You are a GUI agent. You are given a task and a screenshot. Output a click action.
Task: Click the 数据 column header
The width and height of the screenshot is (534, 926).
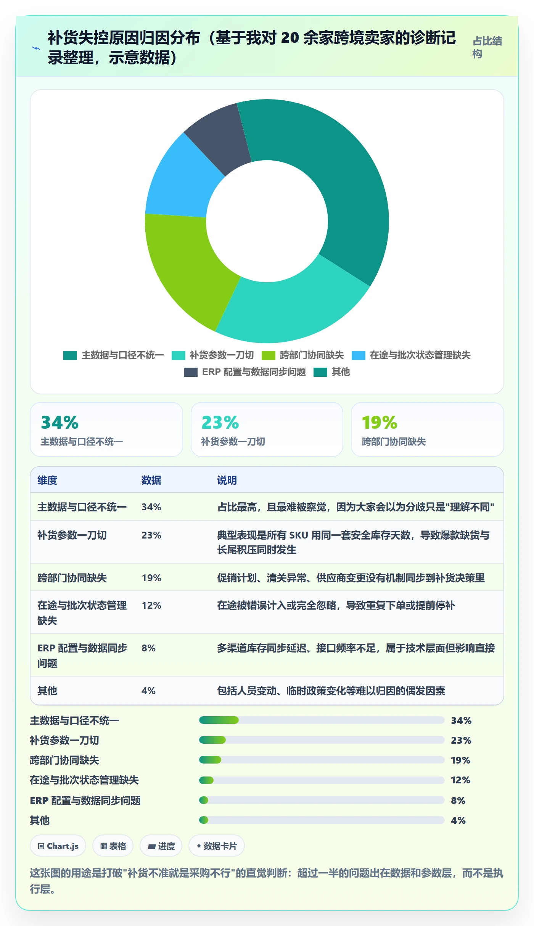click(x=151, y=480)
